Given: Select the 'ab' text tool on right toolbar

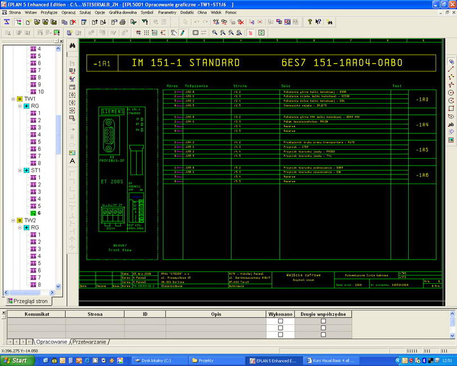Looking at the screenshot, I should coord(451,124).
